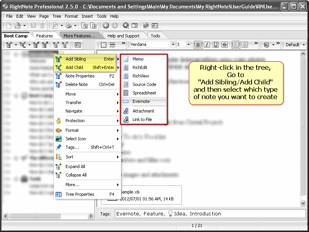Viewport: 309px width, 232px height.
Task: Click the greyed Forward arrow icon
Action: click(x=115, y=25)
